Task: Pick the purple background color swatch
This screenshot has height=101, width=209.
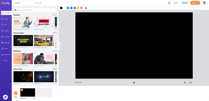Action: (71, 8)
